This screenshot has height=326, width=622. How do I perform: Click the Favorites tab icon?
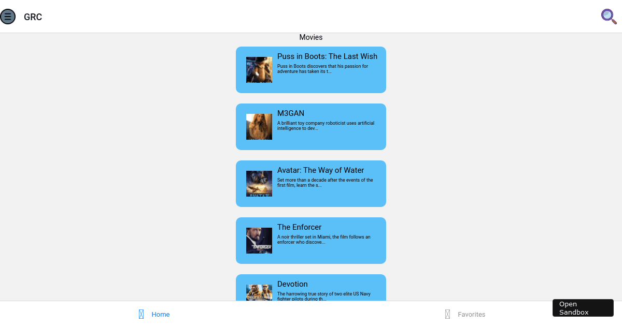[447, 314]
